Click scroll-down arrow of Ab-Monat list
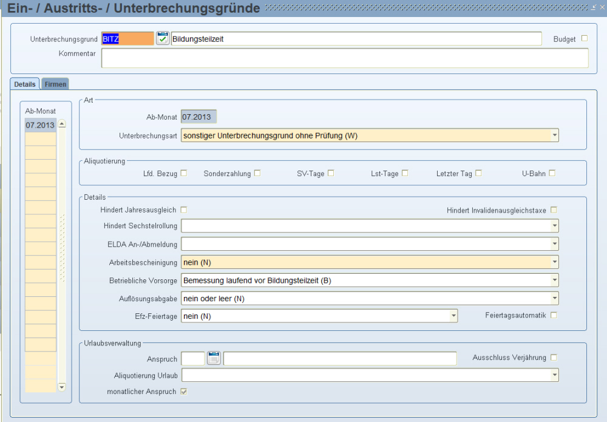This screenshot has height=422, width=607. [62, 387]
